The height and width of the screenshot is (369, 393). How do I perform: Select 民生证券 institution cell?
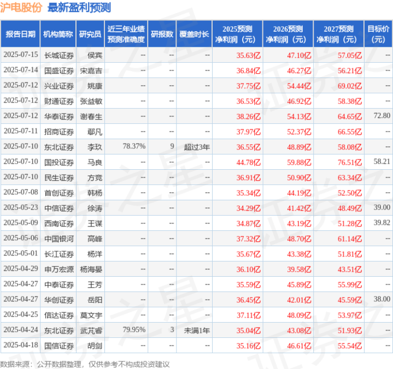[x=59, y=177]
